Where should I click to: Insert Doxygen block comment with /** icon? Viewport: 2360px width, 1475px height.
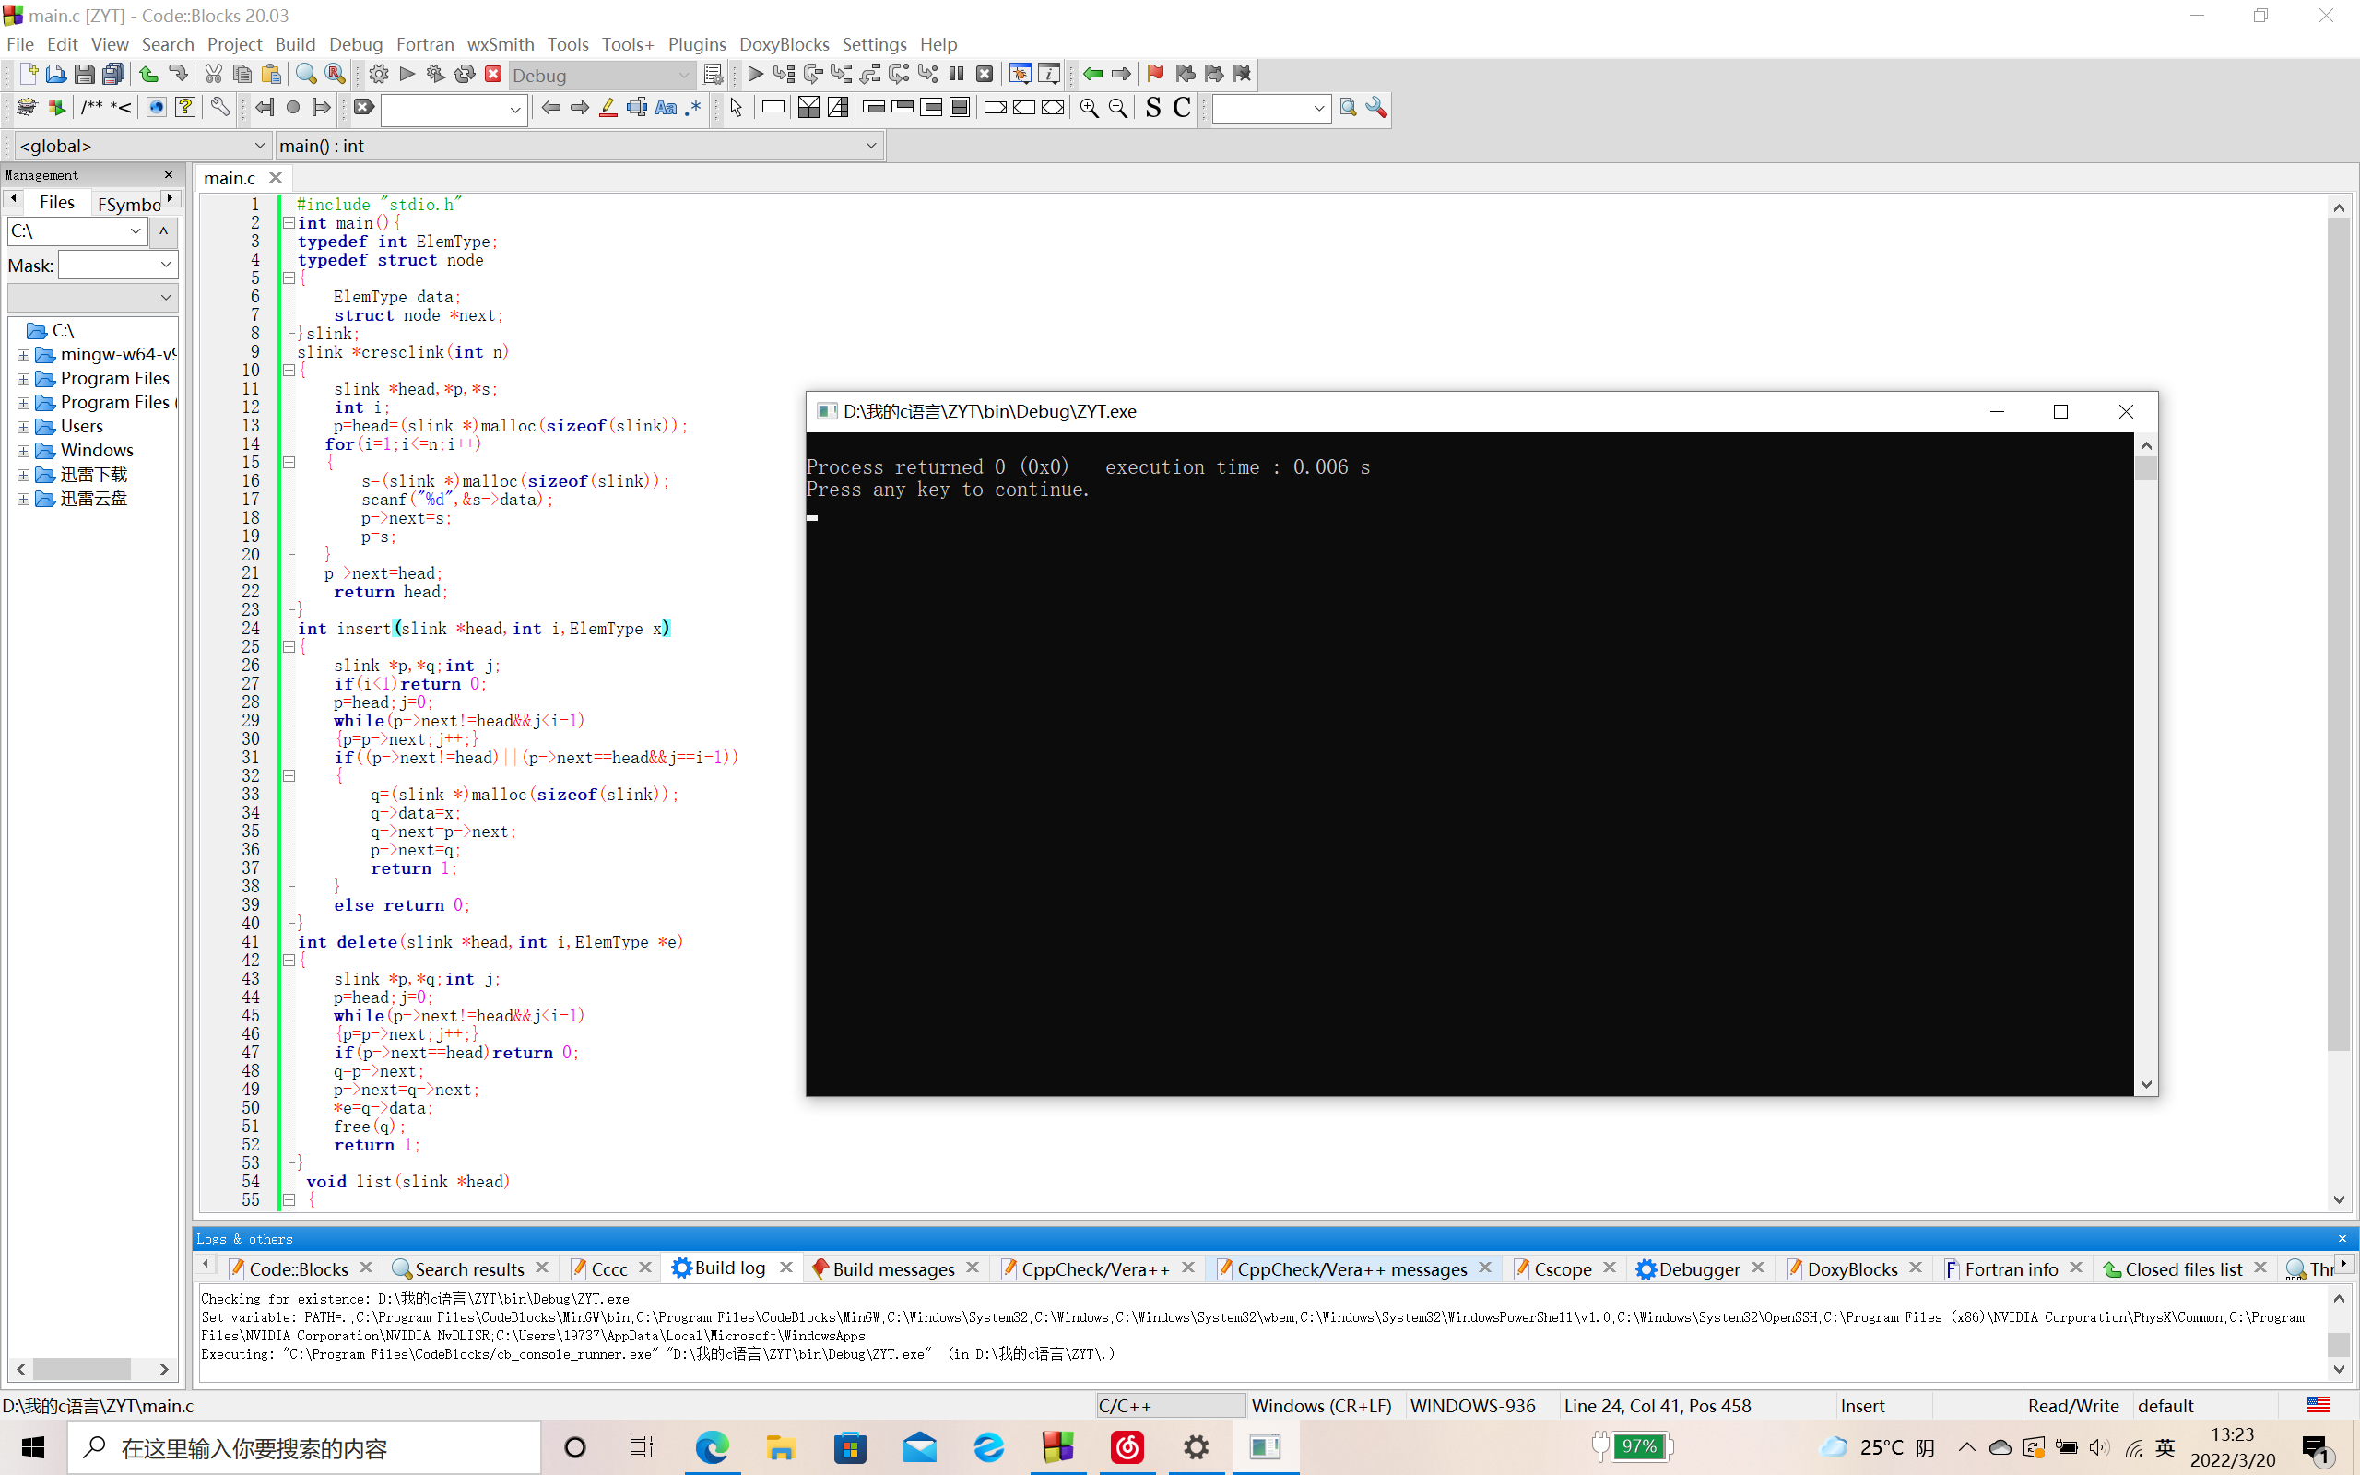coord(91,107)
